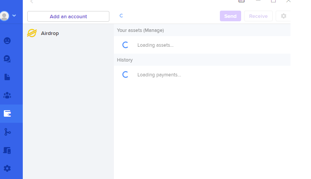Open Settings from the sidebar gear

click(x=7, y=168)
